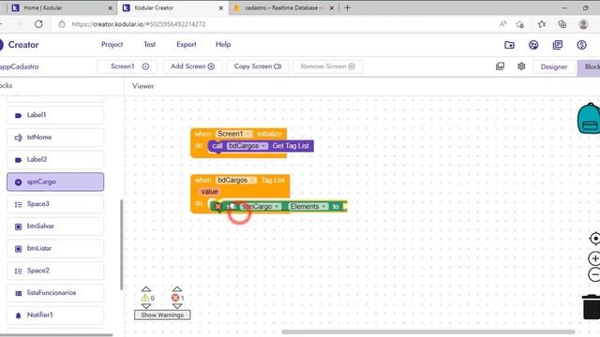Select Space3 in blocks list
The width and height of the screenshot is (600, 337).
point(55,204)
